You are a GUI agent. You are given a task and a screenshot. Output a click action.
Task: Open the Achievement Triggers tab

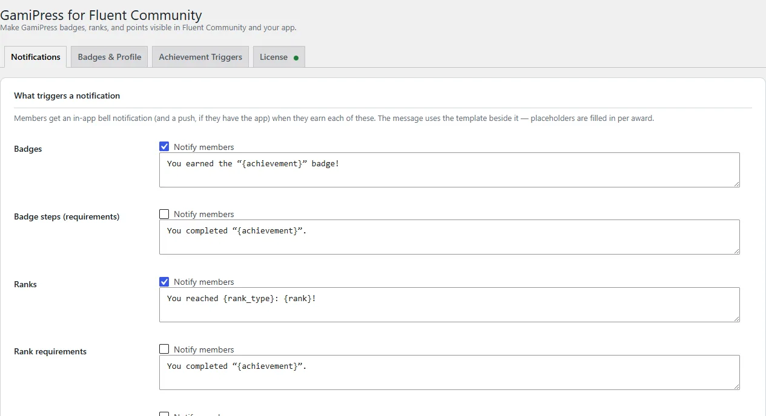200,57
